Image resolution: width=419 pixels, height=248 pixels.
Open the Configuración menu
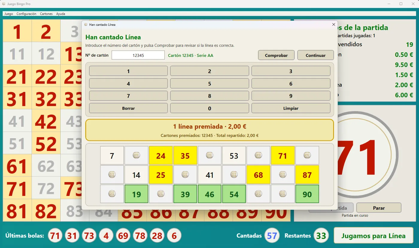click(26, 14)
